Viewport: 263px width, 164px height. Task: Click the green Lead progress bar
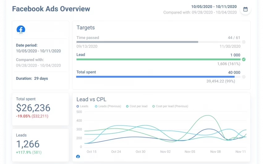(159, 59)
